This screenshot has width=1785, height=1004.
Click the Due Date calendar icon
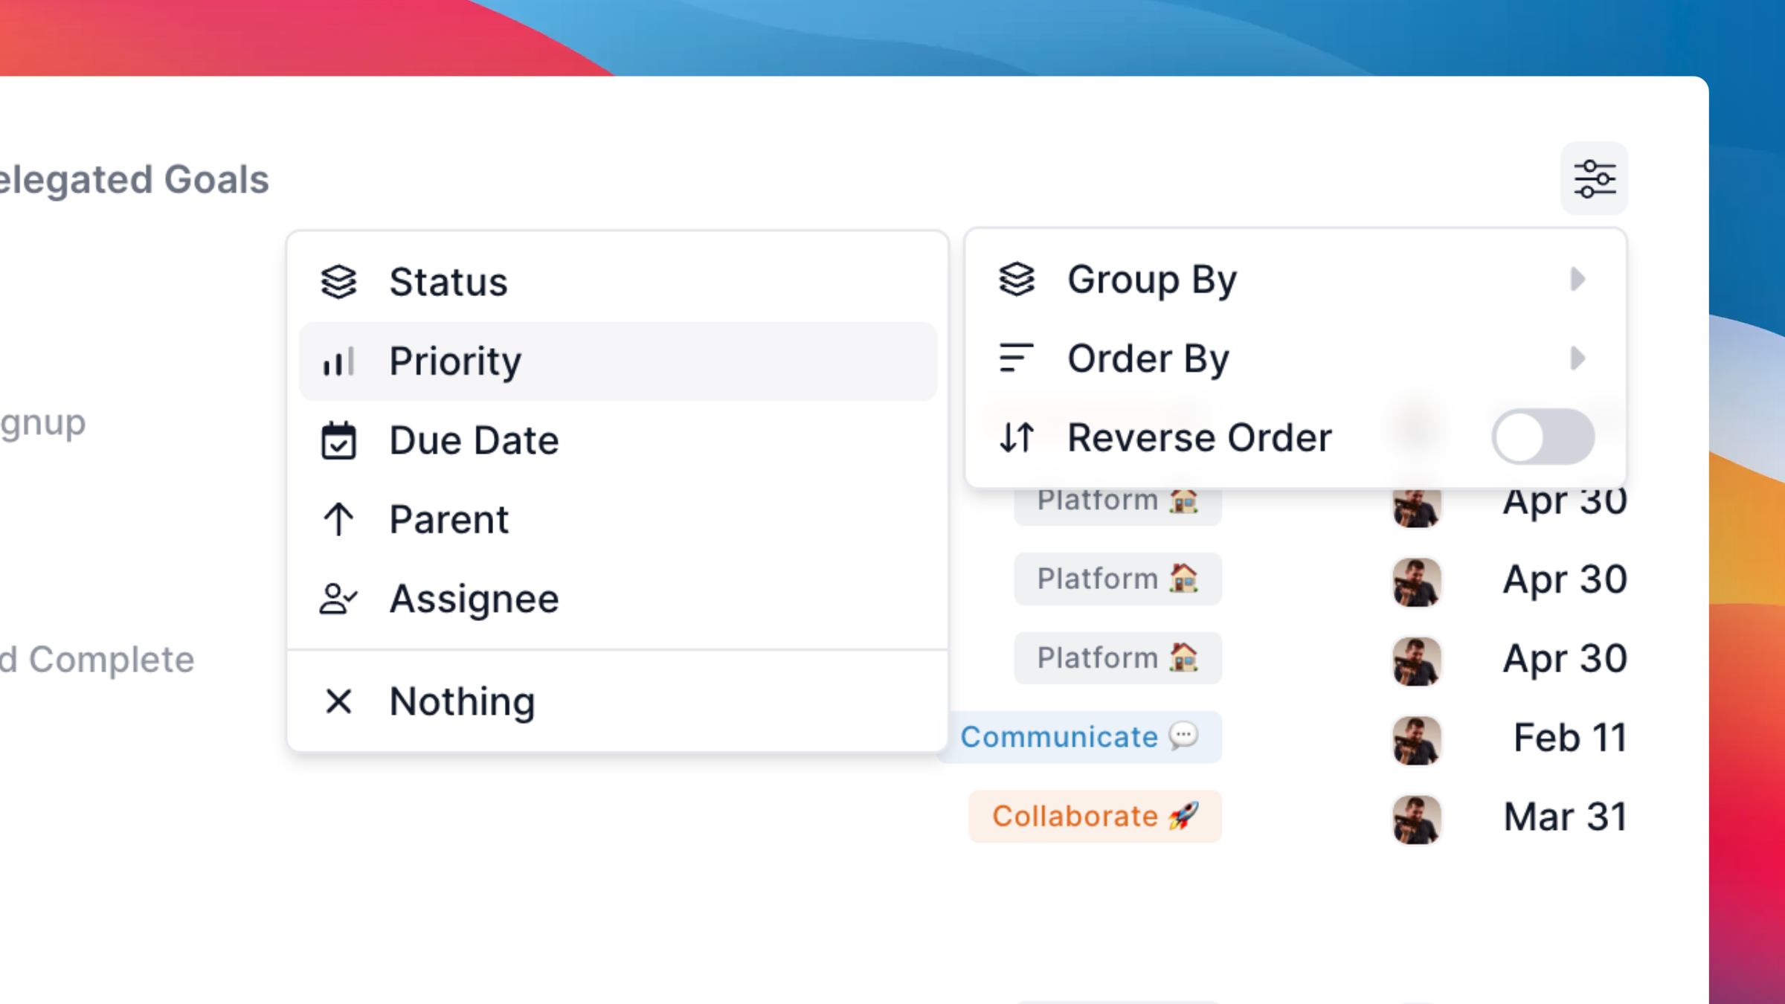point(338,439)
